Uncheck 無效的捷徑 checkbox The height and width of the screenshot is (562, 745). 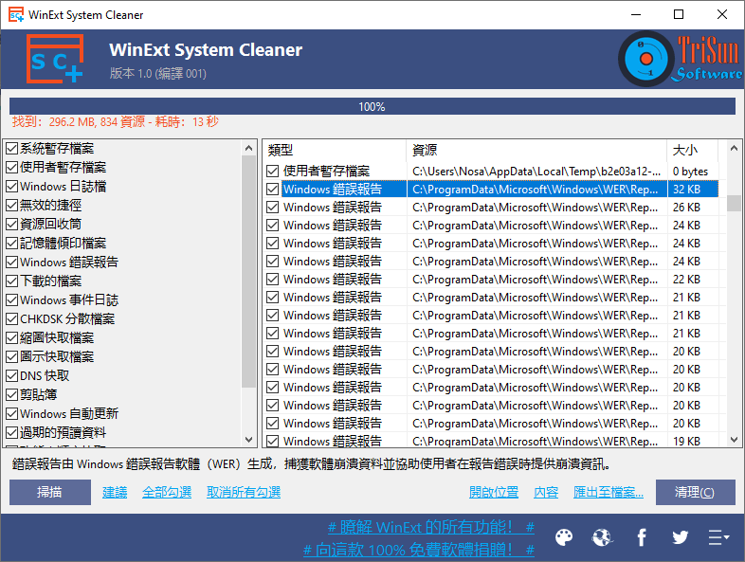tap(12, 206)
